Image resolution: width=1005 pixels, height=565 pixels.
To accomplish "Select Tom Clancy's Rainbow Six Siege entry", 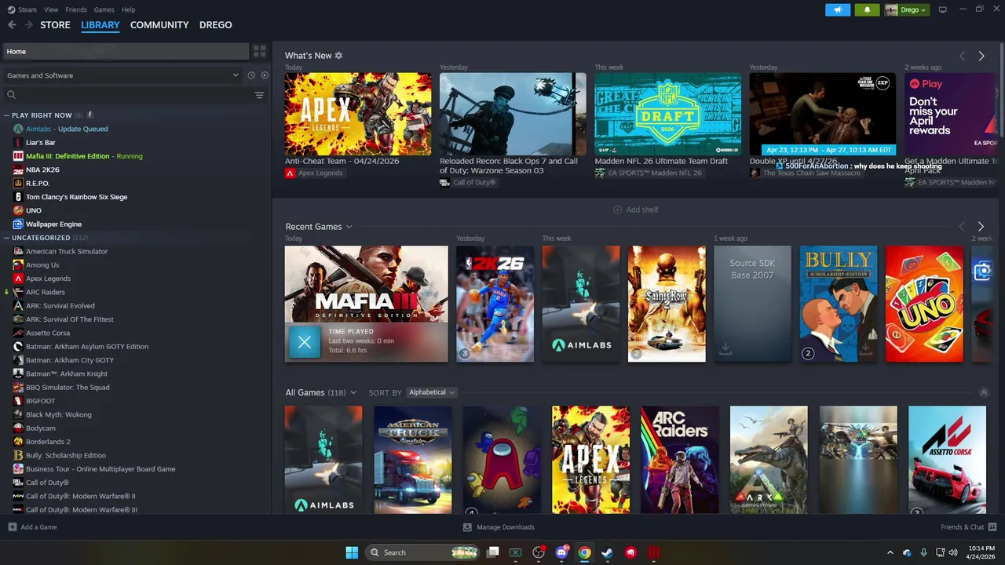I will 76,197.
